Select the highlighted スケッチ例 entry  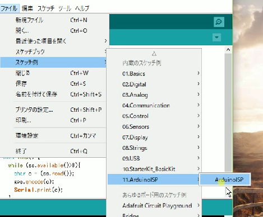coord(53,62)
